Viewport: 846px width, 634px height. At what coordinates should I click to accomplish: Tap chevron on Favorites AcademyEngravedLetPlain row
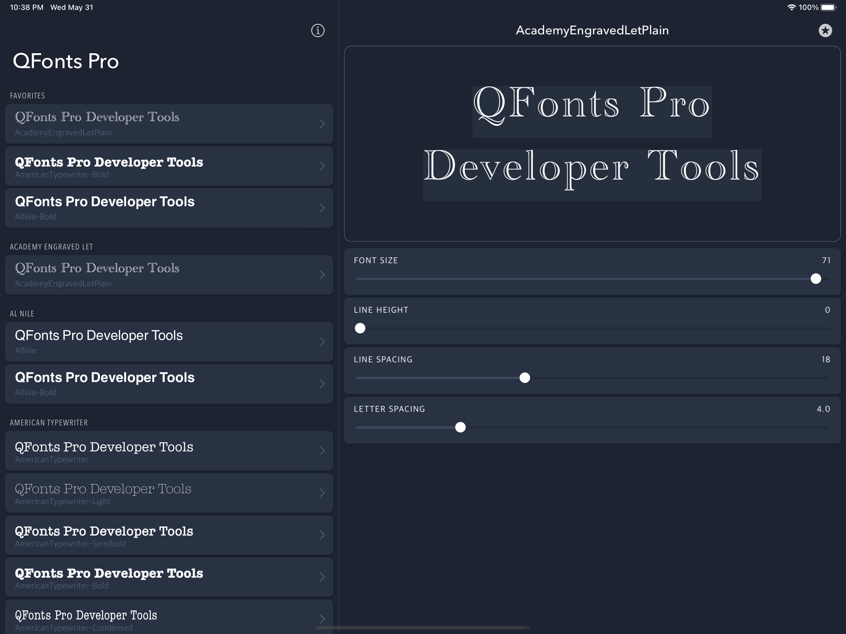322,124
